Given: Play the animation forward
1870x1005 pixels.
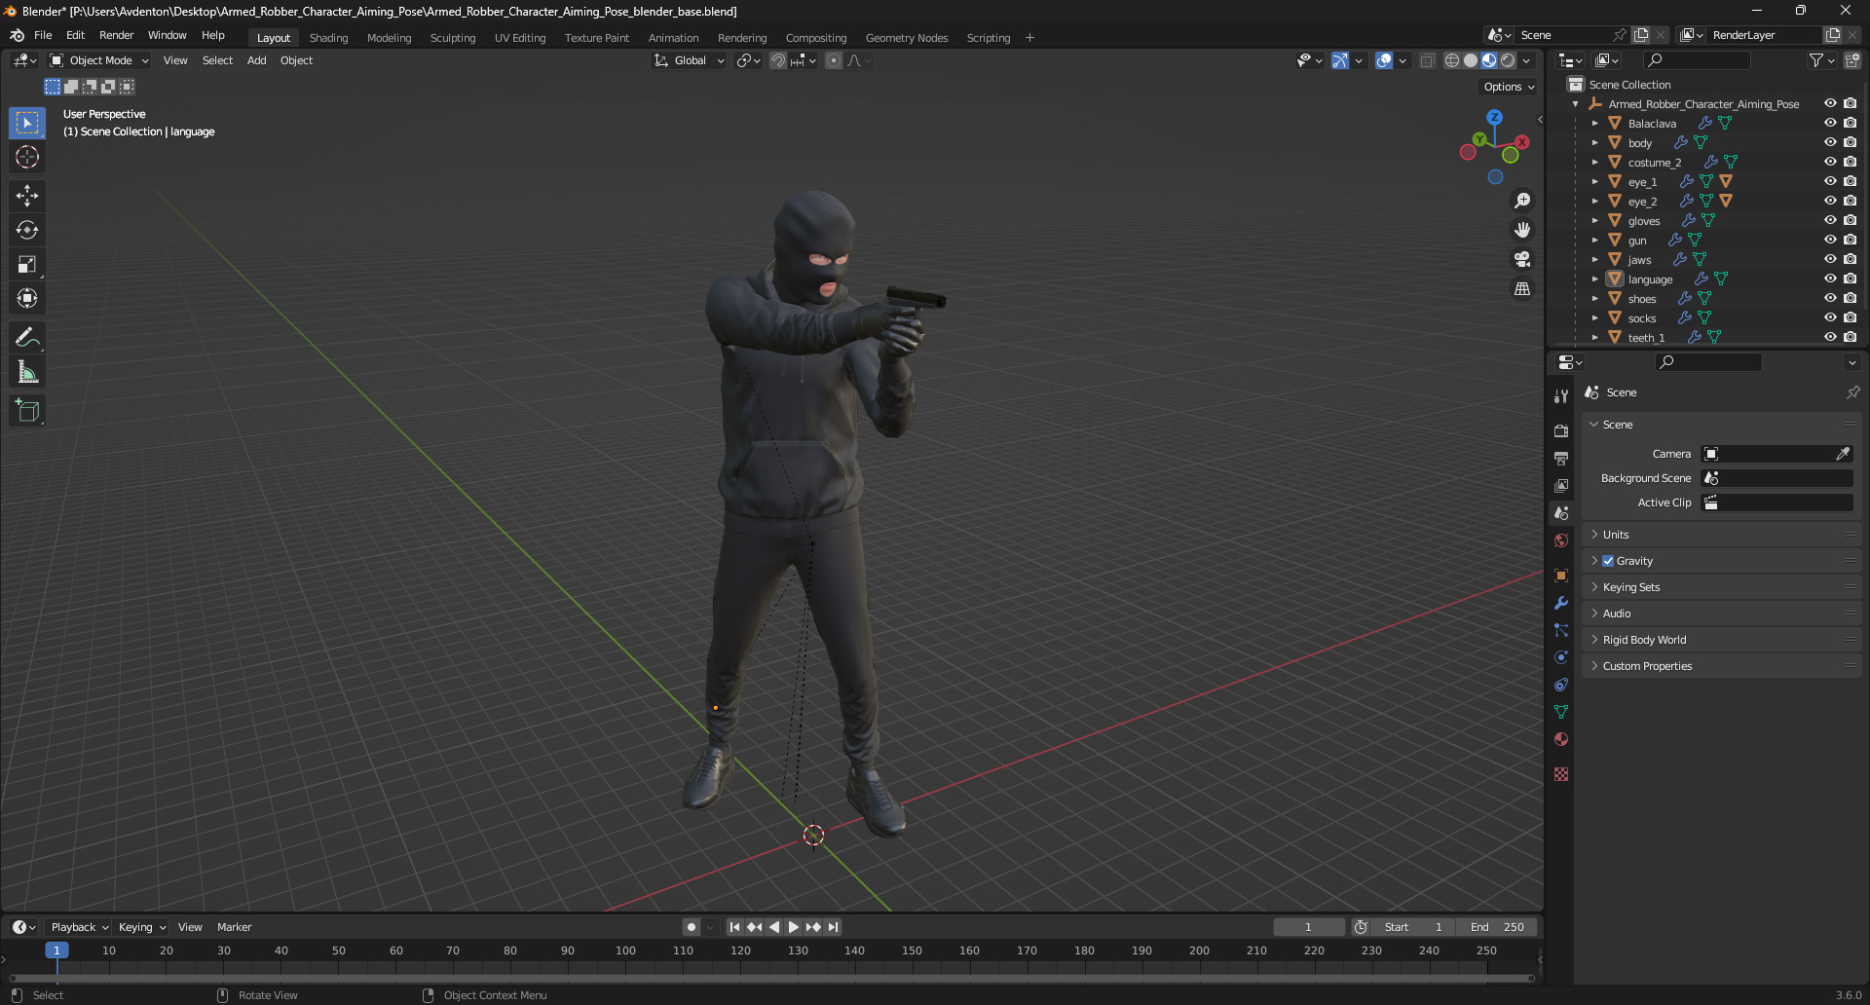Looking at the screenshot, I should click(x=793, y=927).
